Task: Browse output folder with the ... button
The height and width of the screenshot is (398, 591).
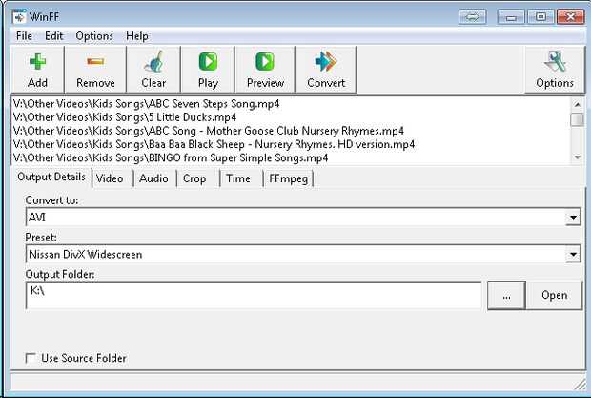Action: (x=506, y=295)
